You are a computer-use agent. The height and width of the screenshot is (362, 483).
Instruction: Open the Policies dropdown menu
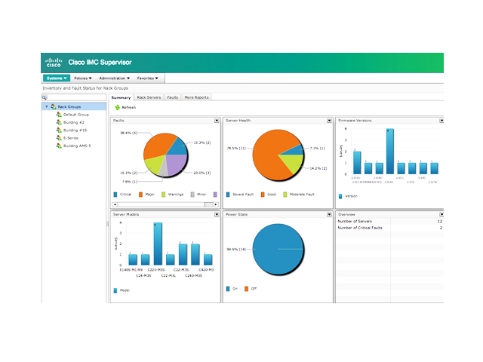[x=83, y=78]
